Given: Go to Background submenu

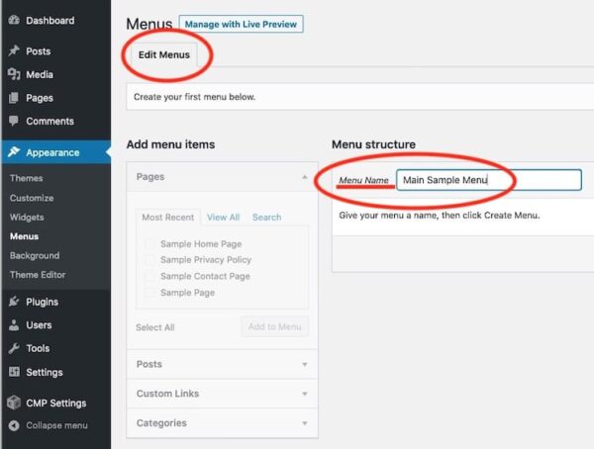Looking at the screenshot, I should click(x=35, y=255).
